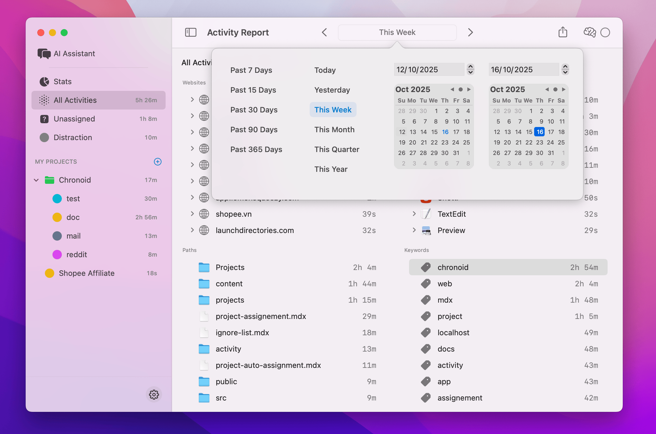Open the AI brain icon in toolbar
The height and width of the screenshot is (434, 656).
[590, 32]
